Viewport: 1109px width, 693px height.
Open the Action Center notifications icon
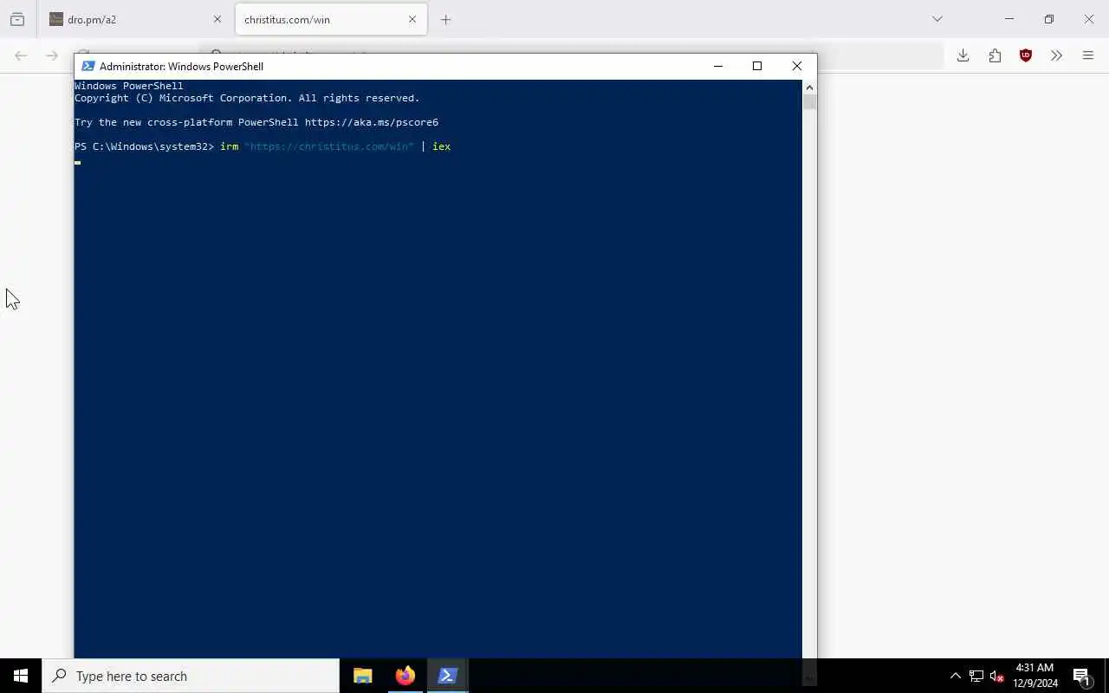coord(1082,676)
